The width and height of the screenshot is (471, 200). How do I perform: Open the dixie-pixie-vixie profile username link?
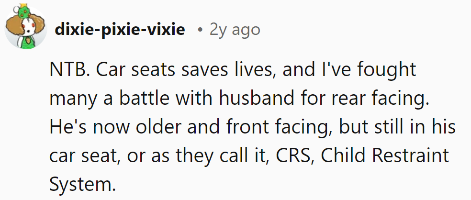pyautogui.click(x=120, y=30)
